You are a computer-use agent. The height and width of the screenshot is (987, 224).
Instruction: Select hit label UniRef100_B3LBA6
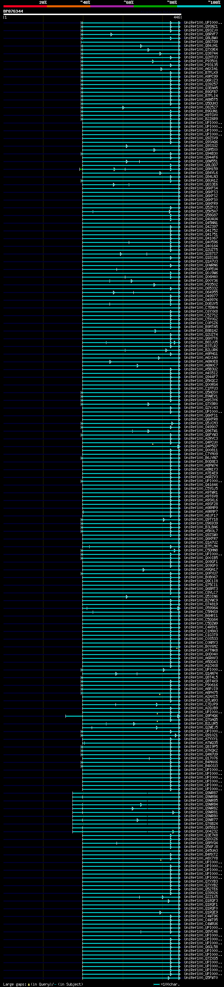[201, 527]
